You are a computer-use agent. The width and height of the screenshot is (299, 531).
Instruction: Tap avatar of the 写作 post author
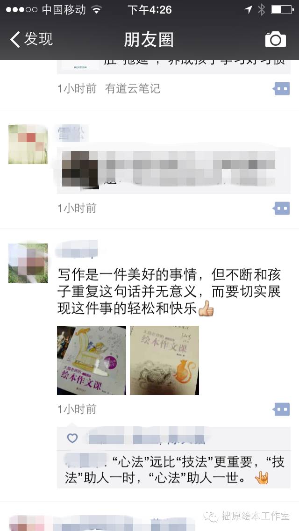click(x=28, y=263)
